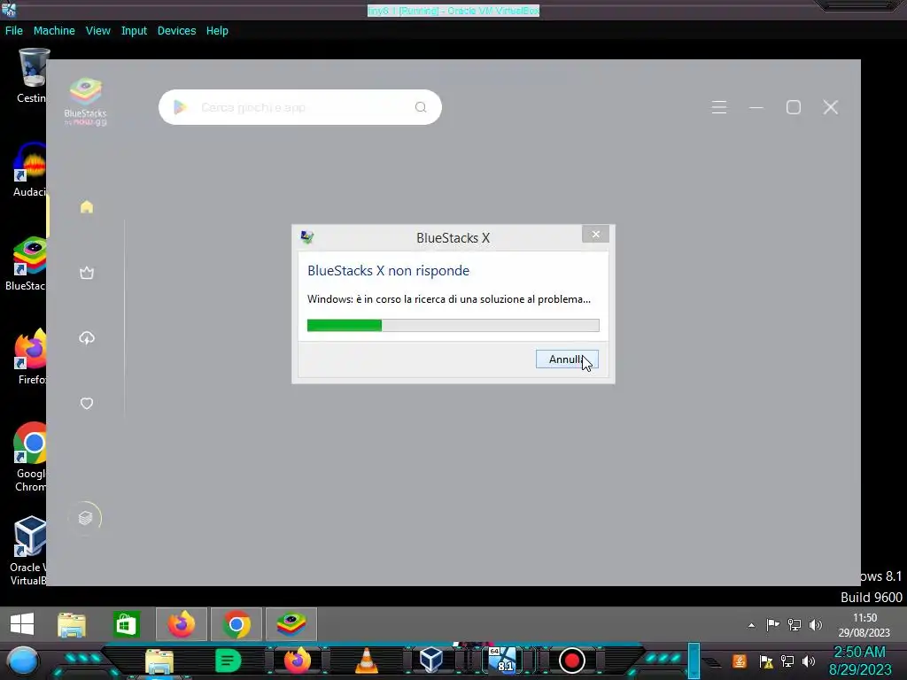
Task: Open File Explorer in guest taskbar
Action: (x=72, y=624)
